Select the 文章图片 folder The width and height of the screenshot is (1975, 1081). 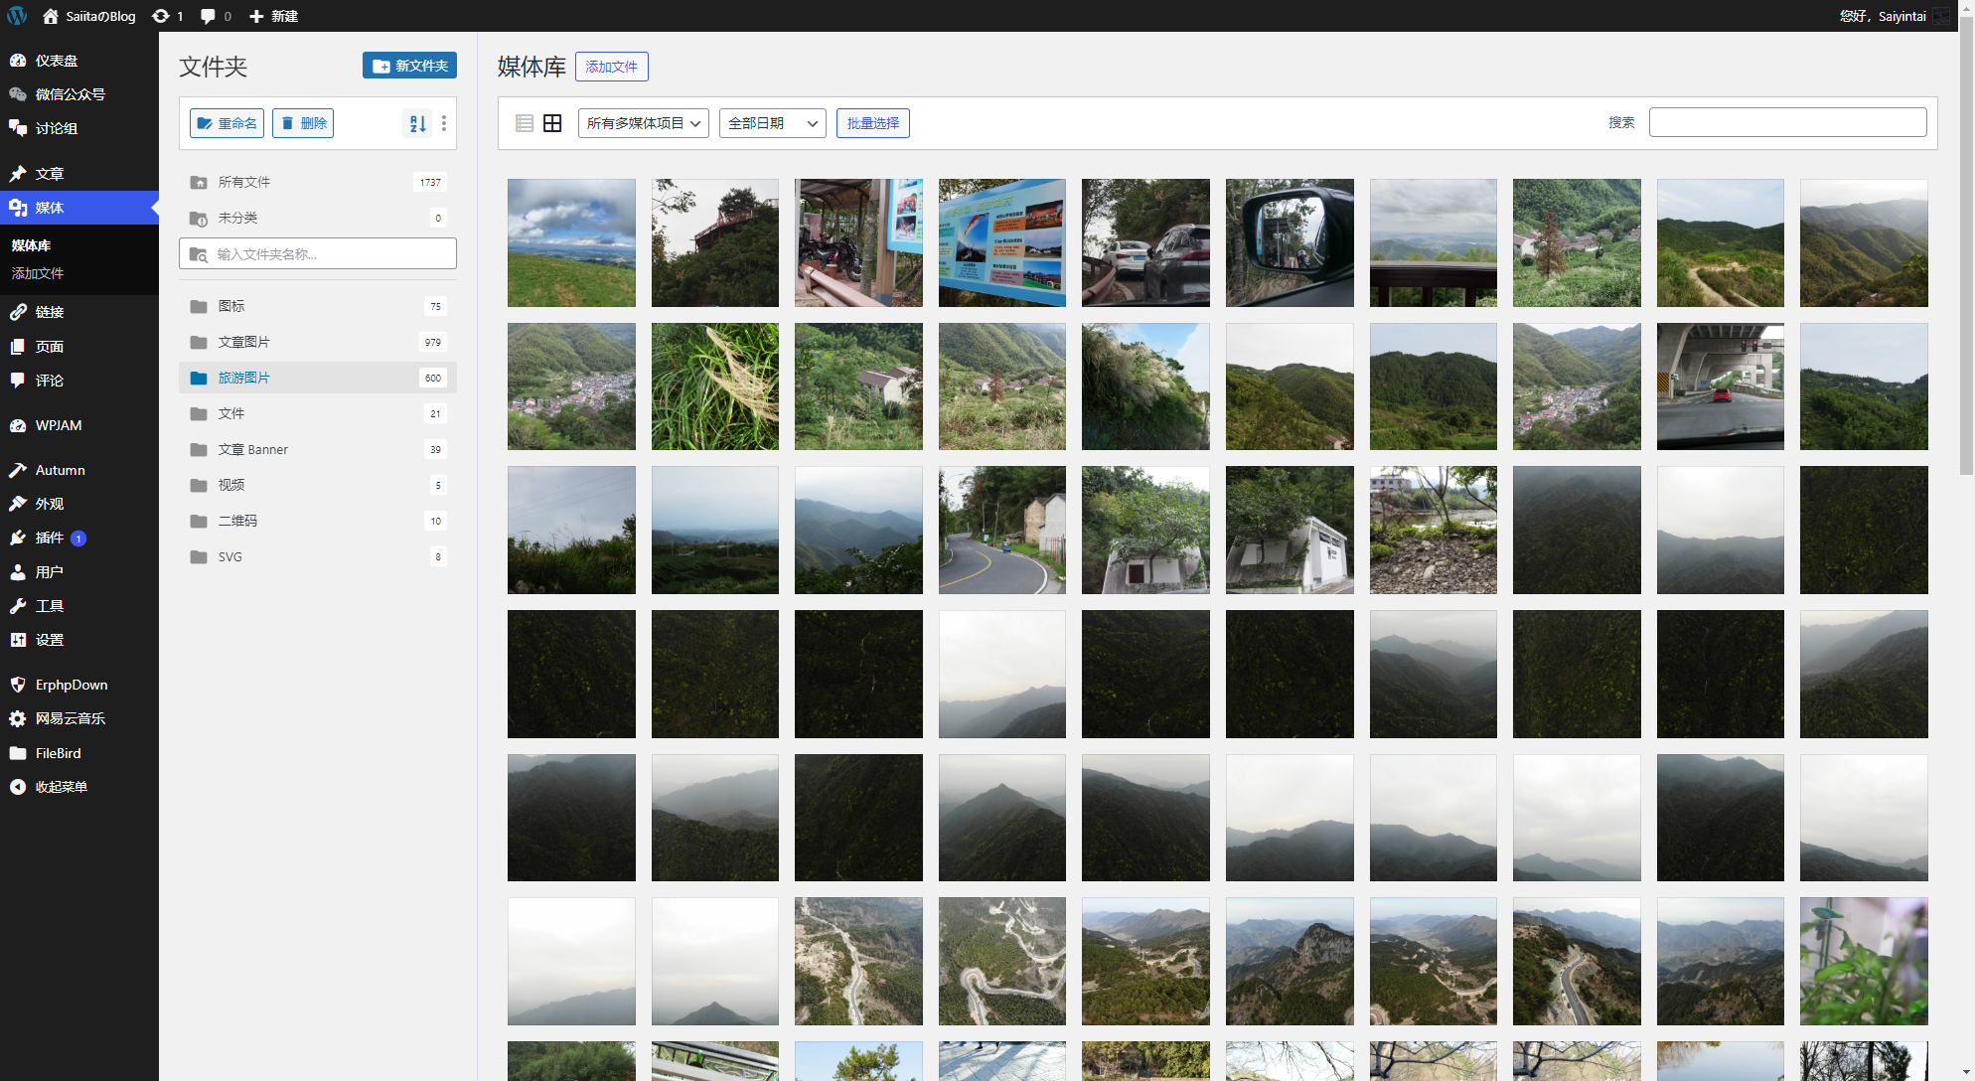pyautogui.click(x=244, y=342)
